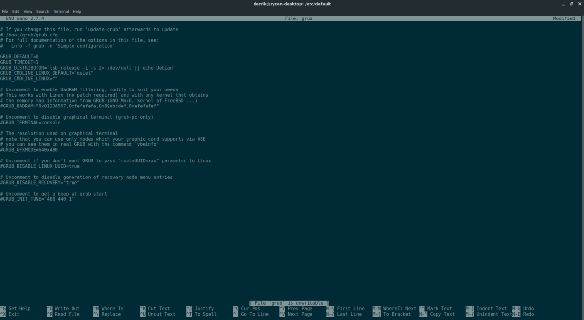Open the Replace function
Viewport: 584px width, 320px height.
(x=109, y=314)
